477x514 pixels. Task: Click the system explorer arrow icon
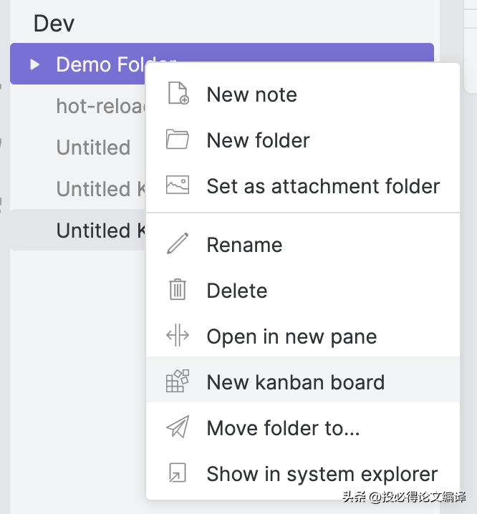[x=178, y=472]
